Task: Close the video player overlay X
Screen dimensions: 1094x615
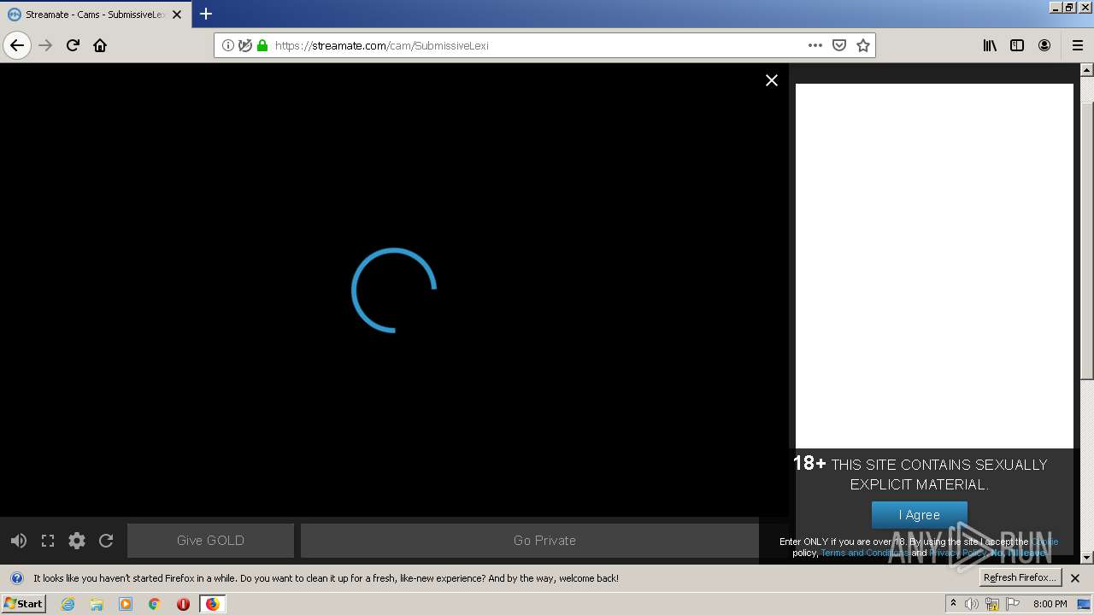Action: pyautogui.click(x=772, y=80)
